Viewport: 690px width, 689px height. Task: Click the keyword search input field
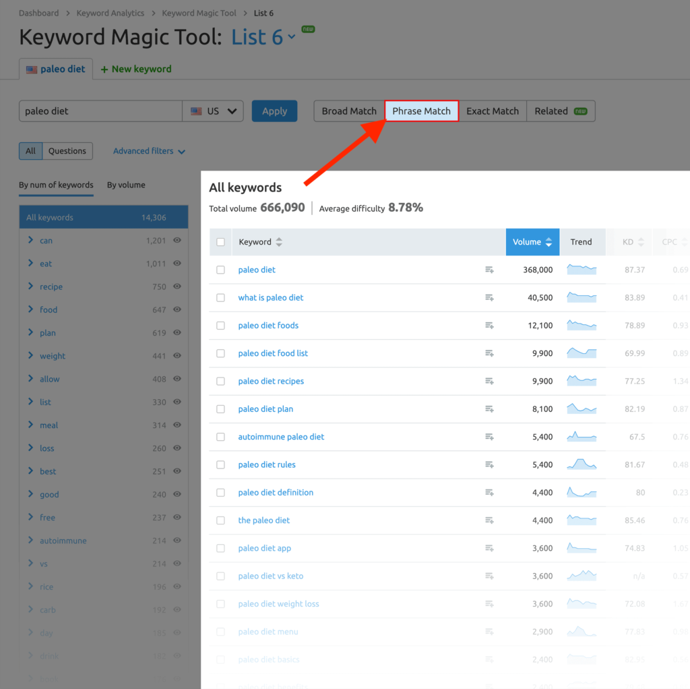point(100,111)
